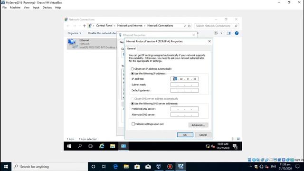The width and height of the screenshot is (304, 171).
Task: Click guest network tray icon
Action: (x=208, y=146)
